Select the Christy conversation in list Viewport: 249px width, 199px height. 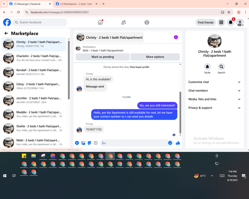[x=34, y=44]
